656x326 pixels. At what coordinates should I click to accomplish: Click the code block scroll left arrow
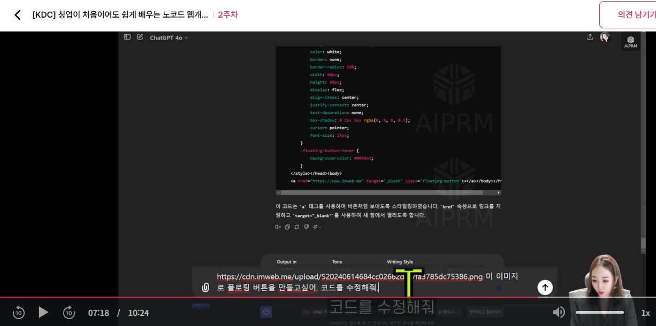click(x=278, y=192)
